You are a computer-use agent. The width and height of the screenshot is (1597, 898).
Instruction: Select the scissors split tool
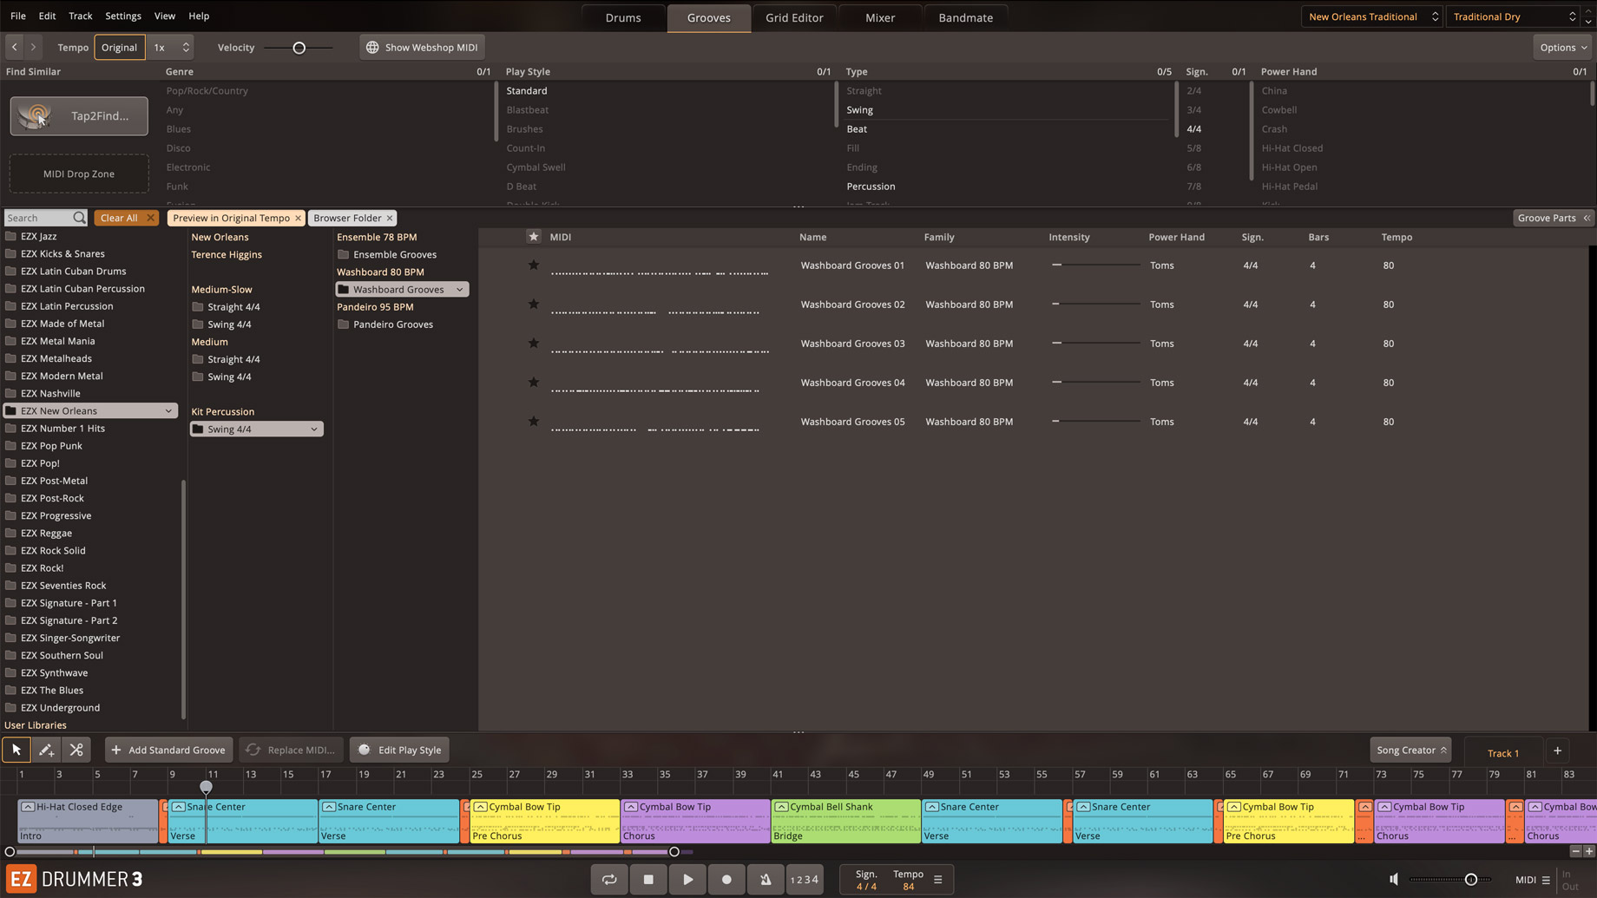pyautogui.click(x=76, y=750)
